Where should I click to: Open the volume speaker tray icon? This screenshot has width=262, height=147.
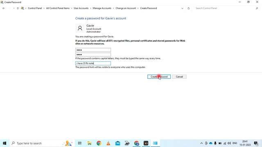click(x=229, y=143)
